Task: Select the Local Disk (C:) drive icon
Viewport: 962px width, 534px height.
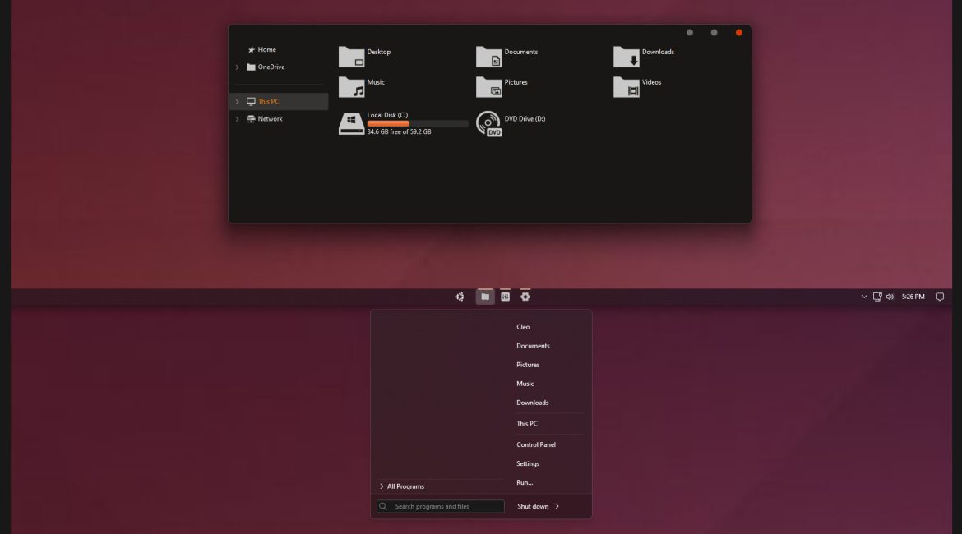Action: pos(352,123)
